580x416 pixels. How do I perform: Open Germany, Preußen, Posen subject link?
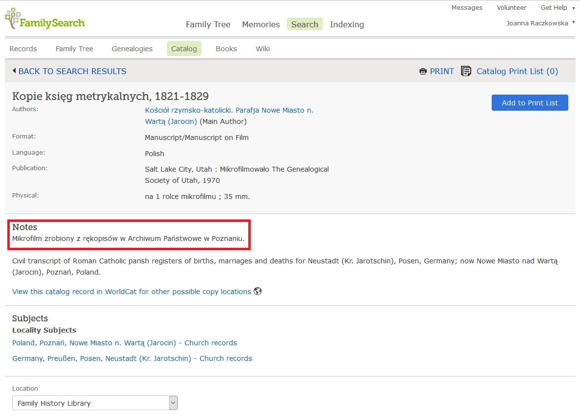(x=132, y=358)
